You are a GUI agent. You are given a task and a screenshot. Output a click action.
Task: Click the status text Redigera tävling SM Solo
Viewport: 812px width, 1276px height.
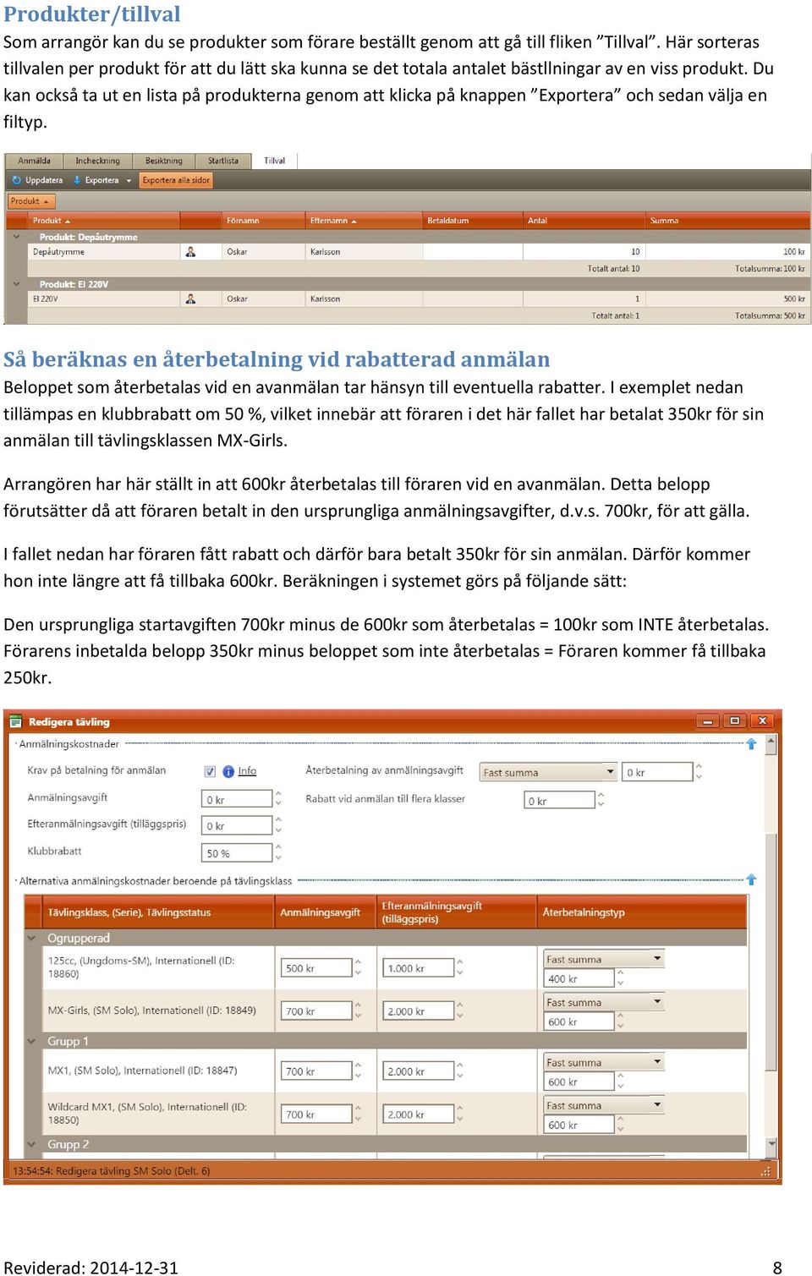click(x=111, y=1171)
